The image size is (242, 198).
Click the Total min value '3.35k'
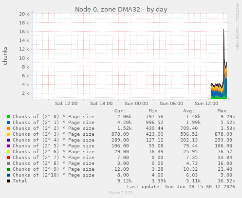(159, 181)
